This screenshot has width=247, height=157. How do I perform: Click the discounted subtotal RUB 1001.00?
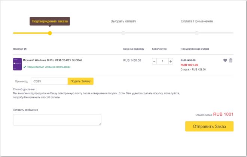pos(189,65)
